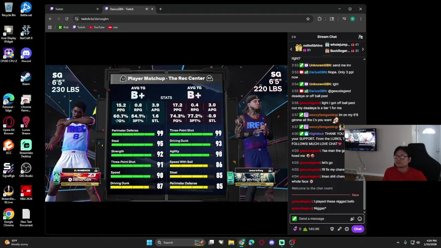Open the SignalRgb desktop icon
441x248 pixels.
pos(9,170)
